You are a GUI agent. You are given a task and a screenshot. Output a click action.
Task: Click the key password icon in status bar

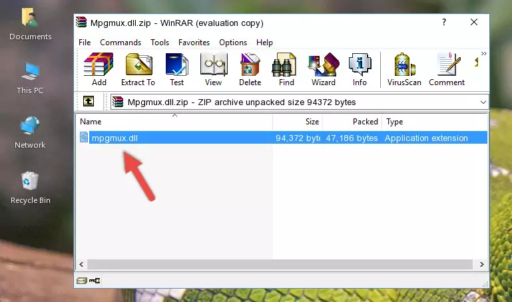tap(95, 281)
